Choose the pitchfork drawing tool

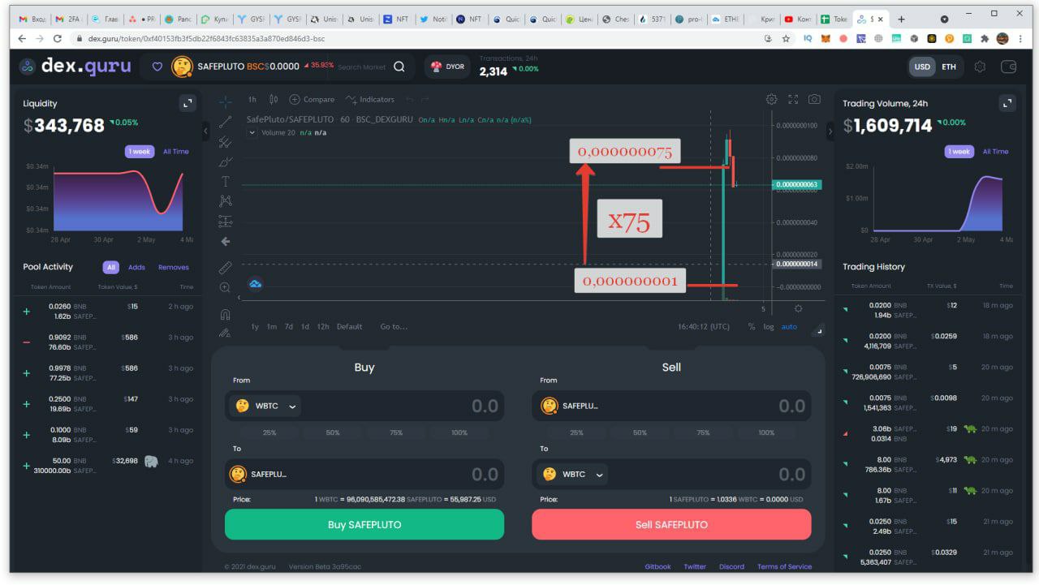226,141
